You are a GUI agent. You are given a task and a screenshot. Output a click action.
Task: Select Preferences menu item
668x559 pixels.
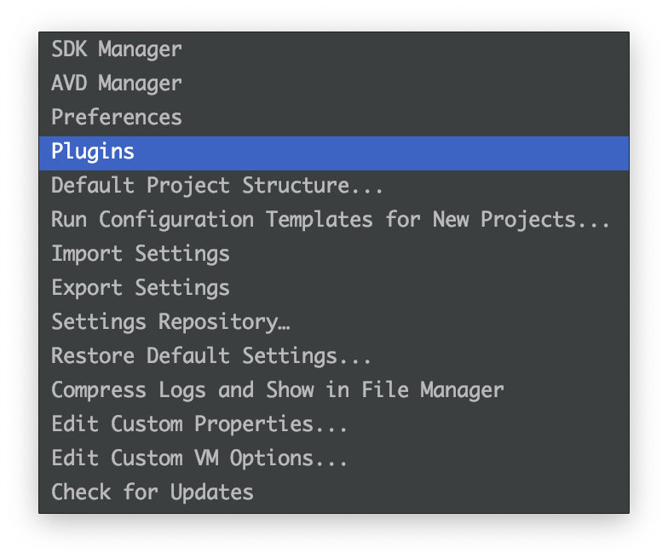click(x=334, y=118)
